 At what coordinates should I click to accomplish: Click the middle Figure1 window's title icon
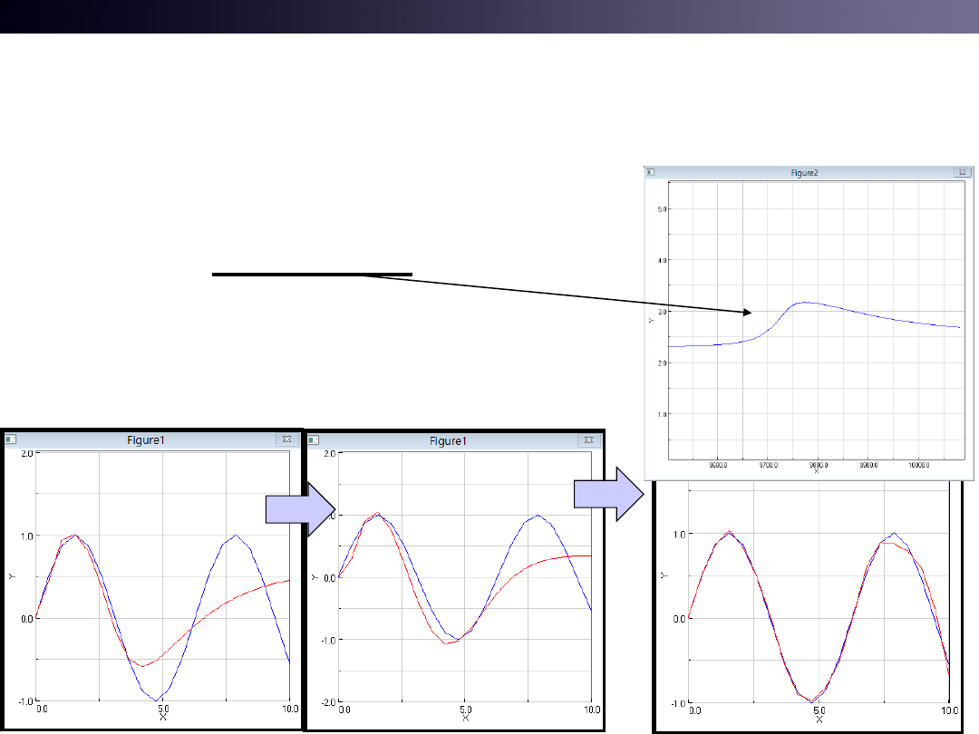pos(314,440)
